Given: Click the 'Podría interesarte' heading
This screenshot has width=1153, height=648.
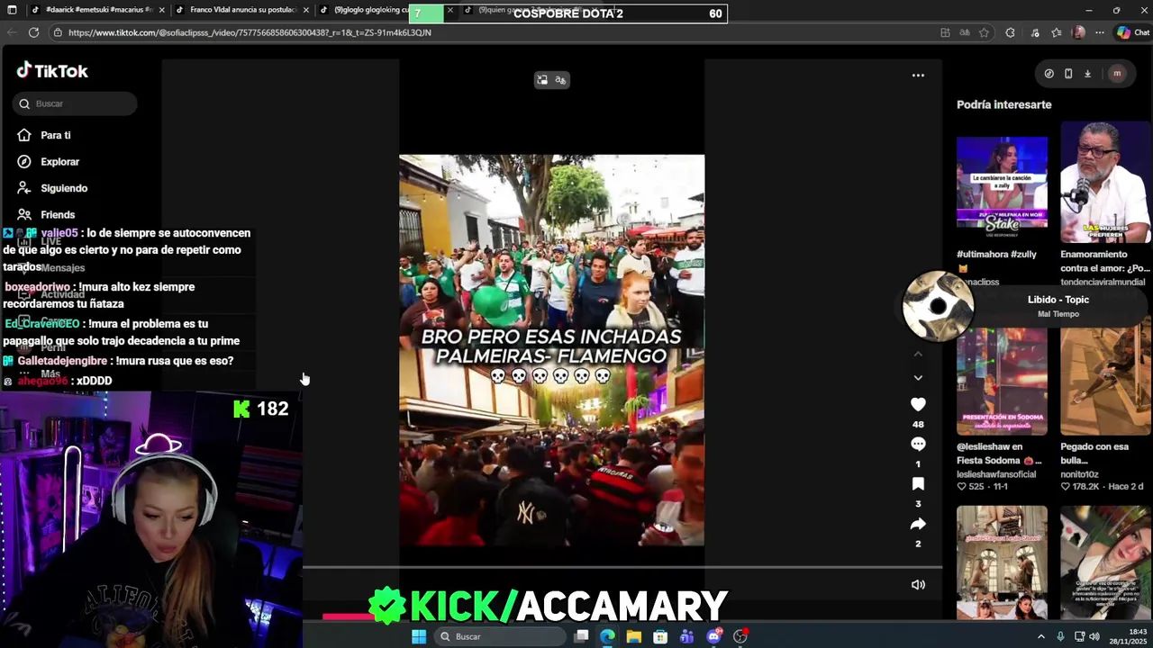Looking at the screenshot, I should pyautogui.click(x=1003, y=104).
